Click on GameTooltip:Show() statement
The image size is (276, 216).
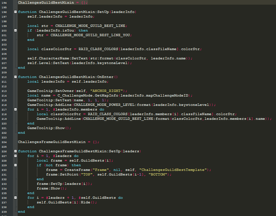[x=49, y=128]
